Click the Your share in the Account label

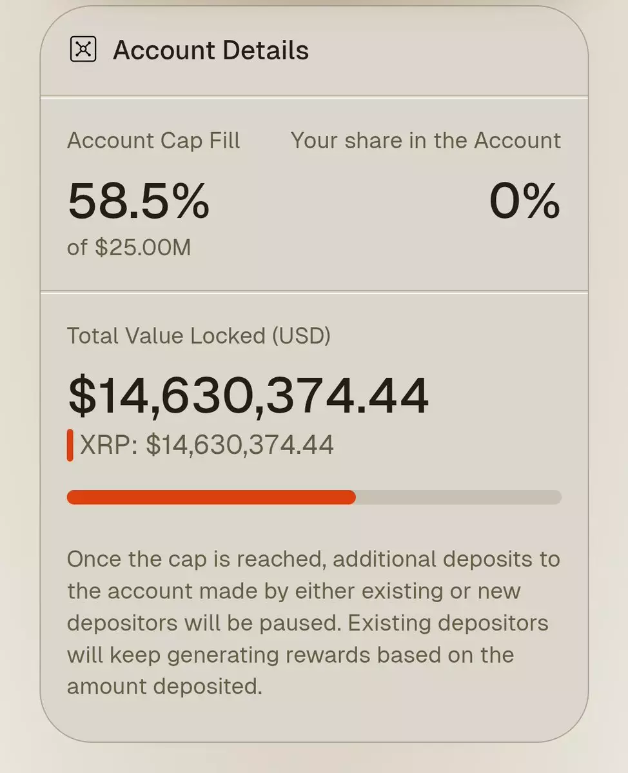tap(426, 141)
